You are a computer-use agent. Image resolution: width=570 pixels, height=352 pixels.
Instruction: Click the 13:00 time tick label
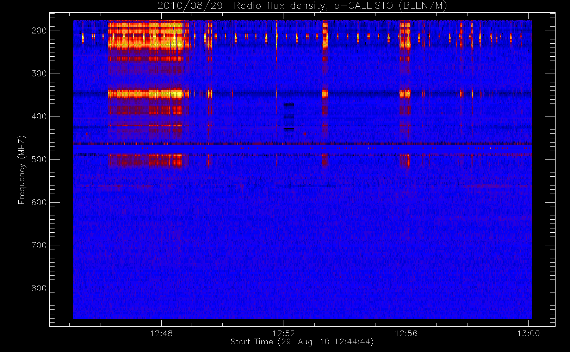528,333
